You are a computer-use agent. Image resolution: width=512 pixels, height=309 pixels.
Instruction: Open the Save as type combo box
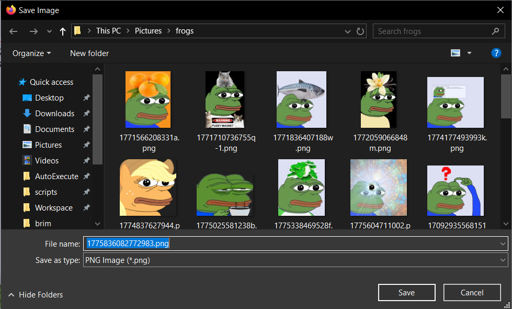click(x=295, y=260)
